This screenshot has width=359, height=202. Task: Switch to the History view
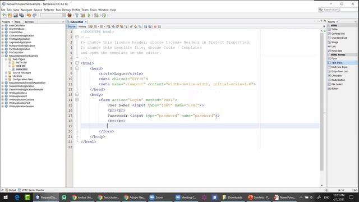pos(82,26)
